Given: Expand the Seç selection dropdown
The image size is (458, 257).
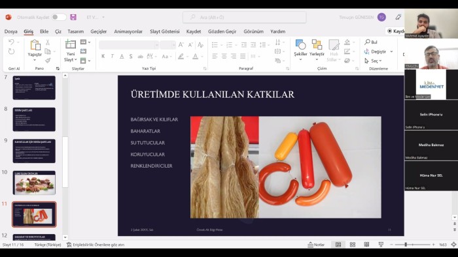Looking at the screenshot, I should click(380, 61).
